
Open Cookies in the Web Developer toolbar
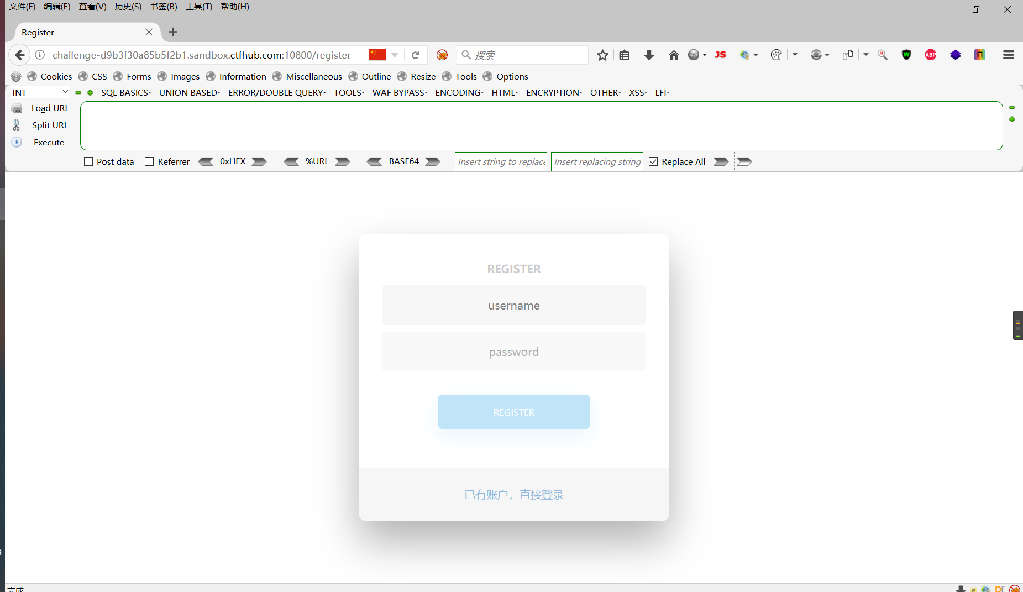pyautogui.click(x=56, y=76)
